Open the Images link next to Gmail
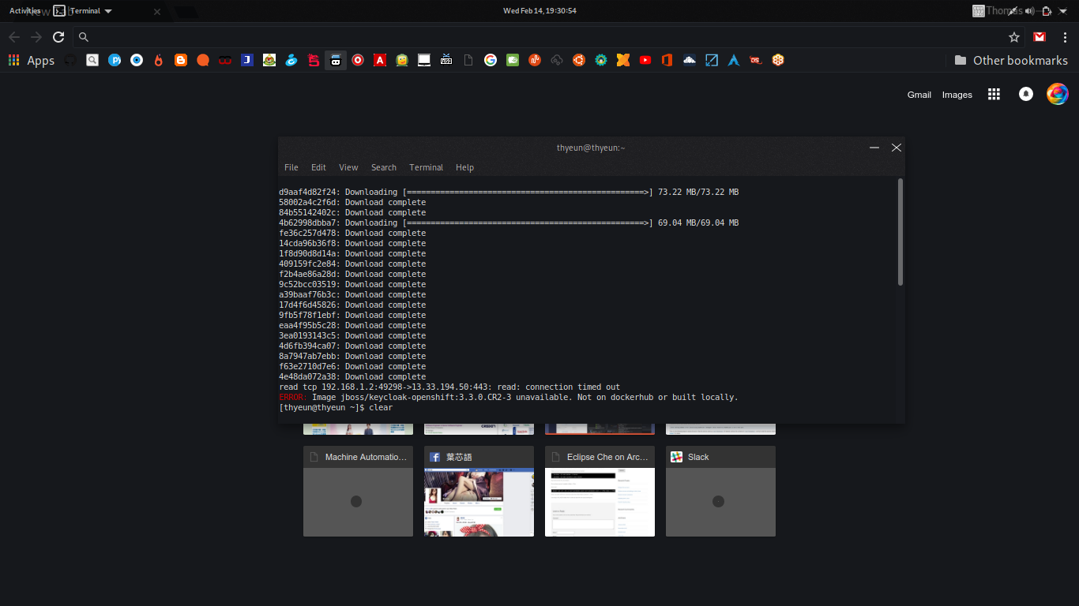Screen dimensions: 1079x606 [x=957, y=94]
